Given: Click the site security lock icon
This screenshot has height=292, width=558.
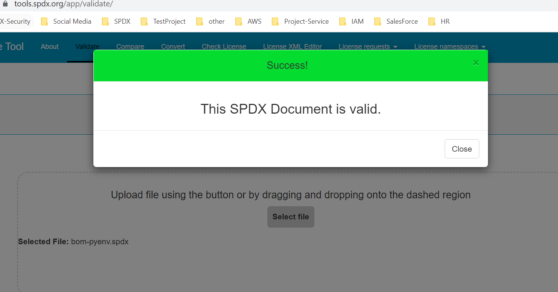Looking at the screenshot, I should tap(5, 4).
